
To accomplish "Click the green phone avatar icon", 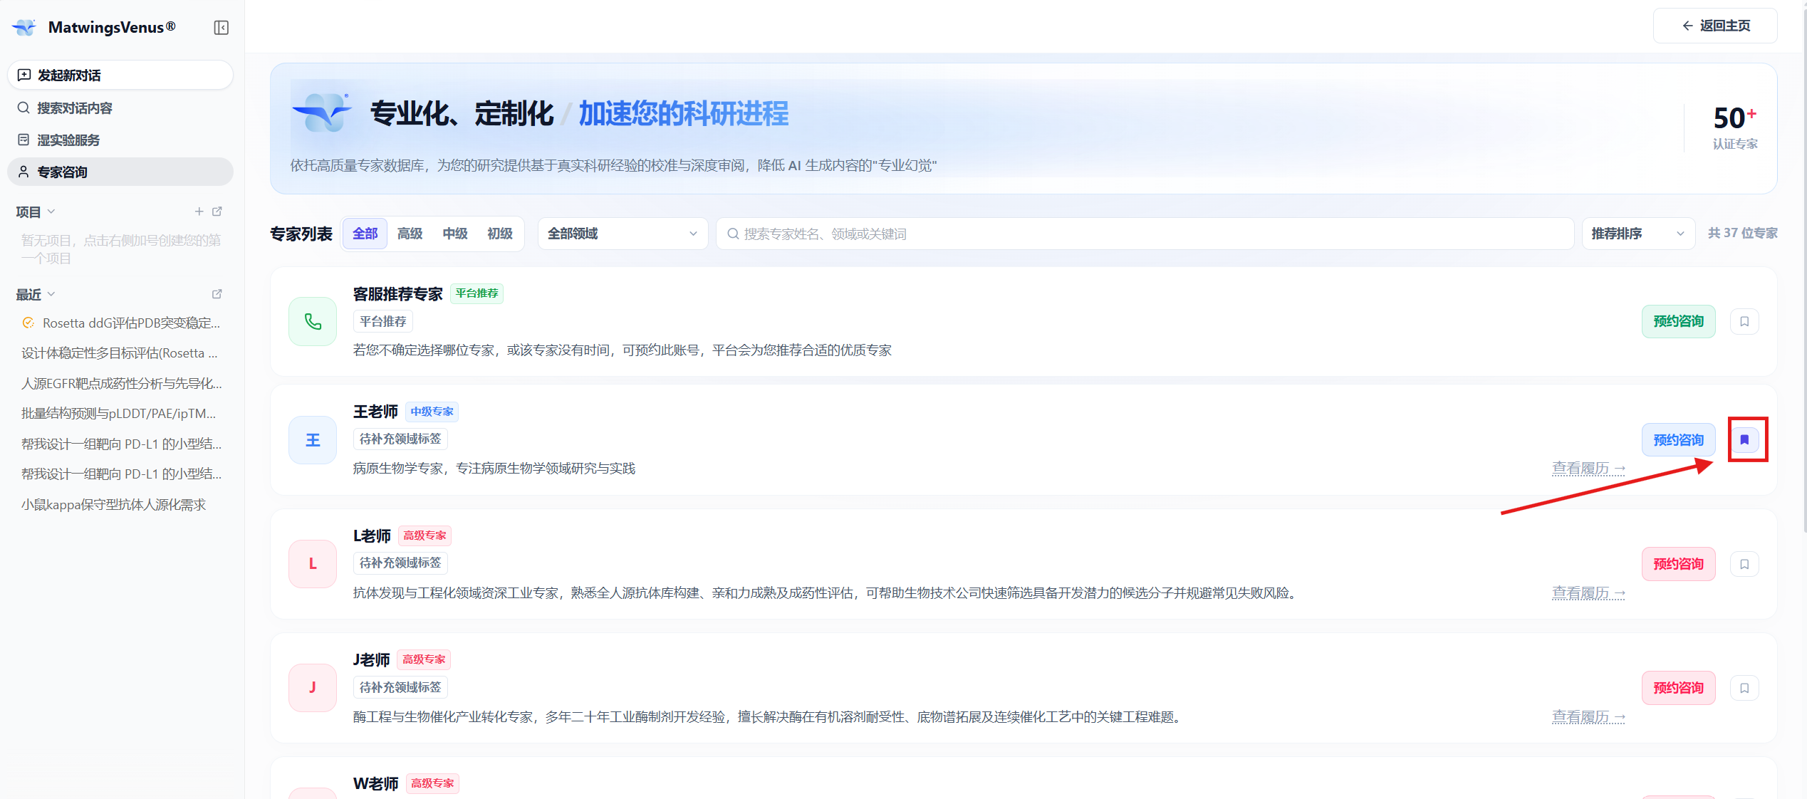I will coord(313,321).
